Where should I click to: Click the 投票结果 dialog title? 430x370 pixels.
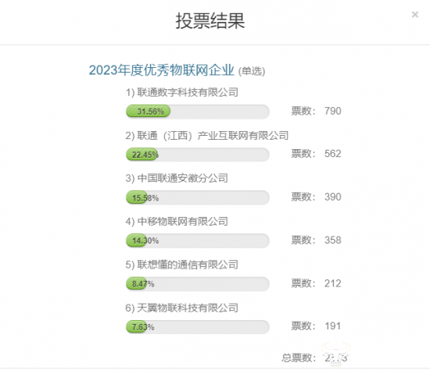[x=210, y=21]
